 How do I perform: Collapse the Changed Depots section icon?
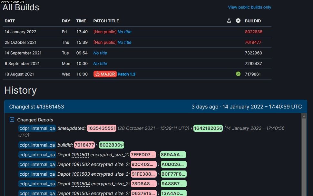pyautogui.click(x=12, y=120)
